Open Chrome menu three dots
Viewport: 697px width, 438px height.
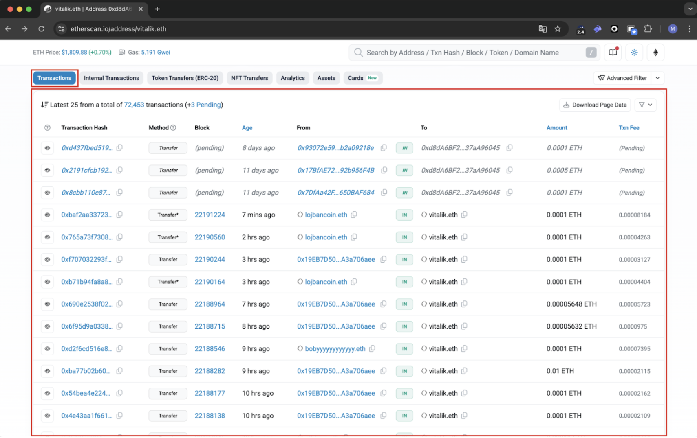(x=689, y=29)
